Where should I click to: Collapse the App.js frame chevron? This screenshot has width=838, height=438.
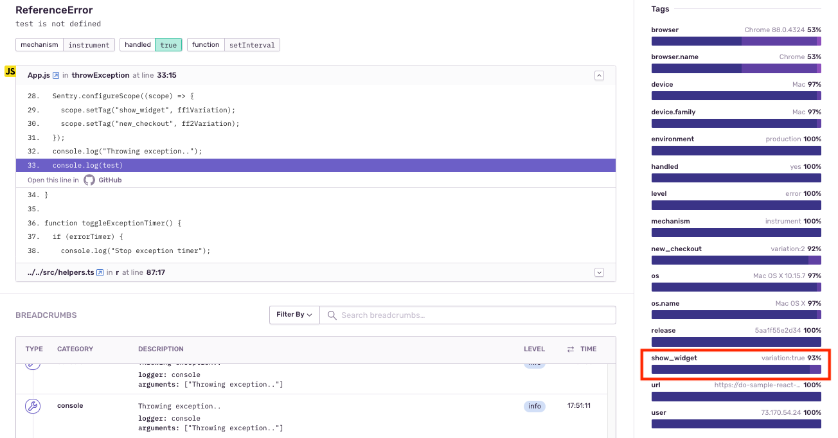point(599,76)
